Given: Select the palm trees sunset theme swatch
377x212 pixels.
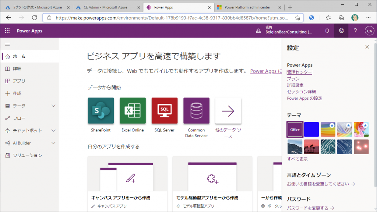Looking at the screenshot, I should pos(311,146).
